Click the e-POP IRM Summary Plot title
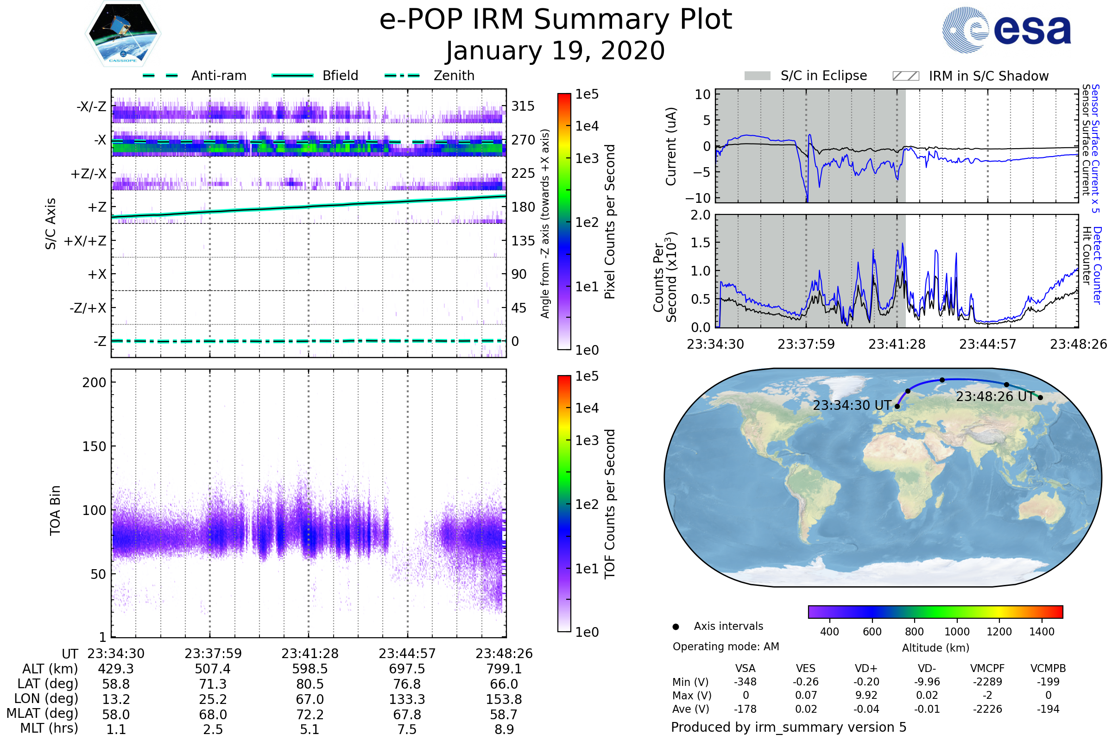 556,20
